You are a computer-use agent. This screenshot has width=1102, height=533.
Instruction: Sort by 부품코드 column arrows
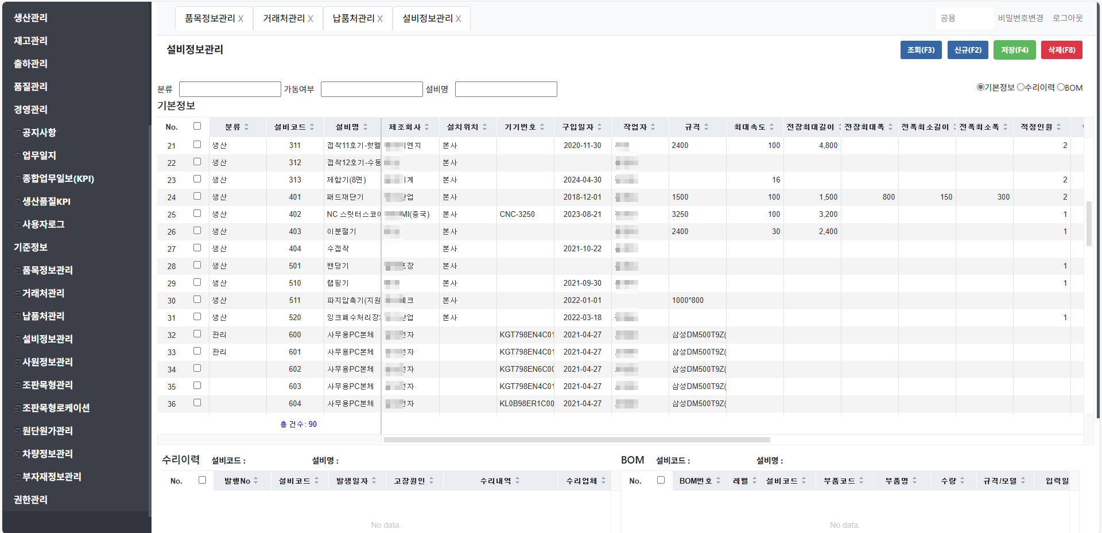tap(861, 481)
